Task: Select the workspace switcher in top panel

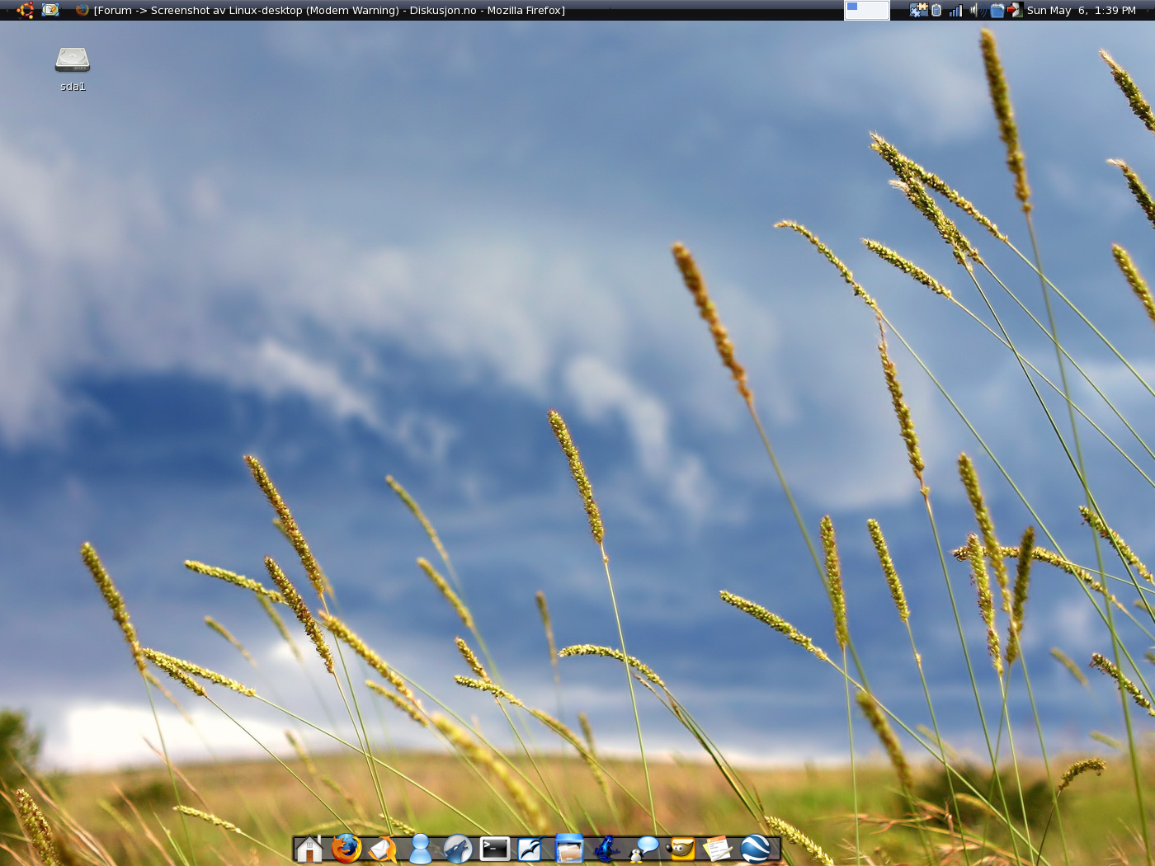Action: tap(866, 10)
